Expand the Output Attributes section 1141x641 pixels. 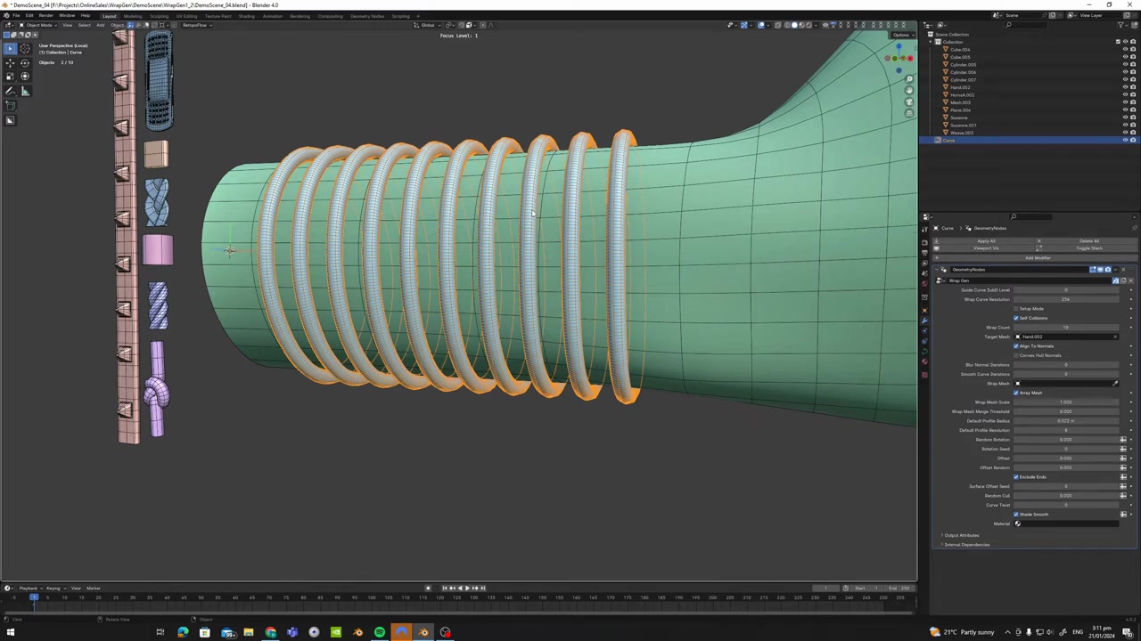[961, 535]
